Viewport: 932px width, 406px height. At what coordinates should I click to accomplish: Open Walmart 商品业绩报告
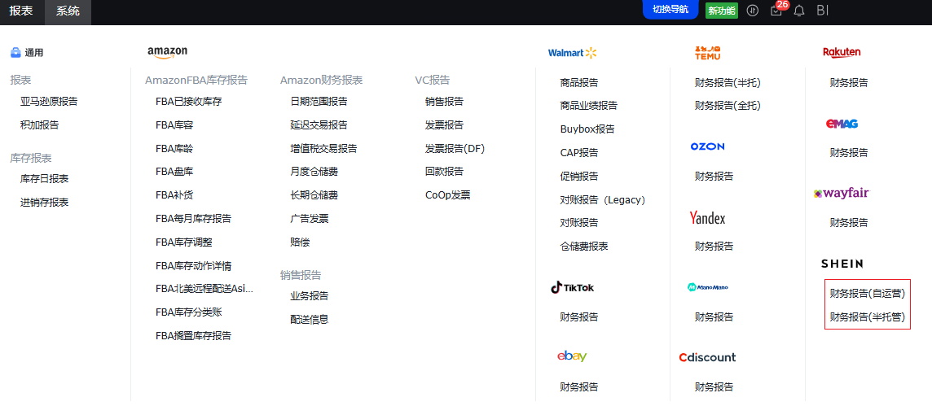[x=588, y=106]
